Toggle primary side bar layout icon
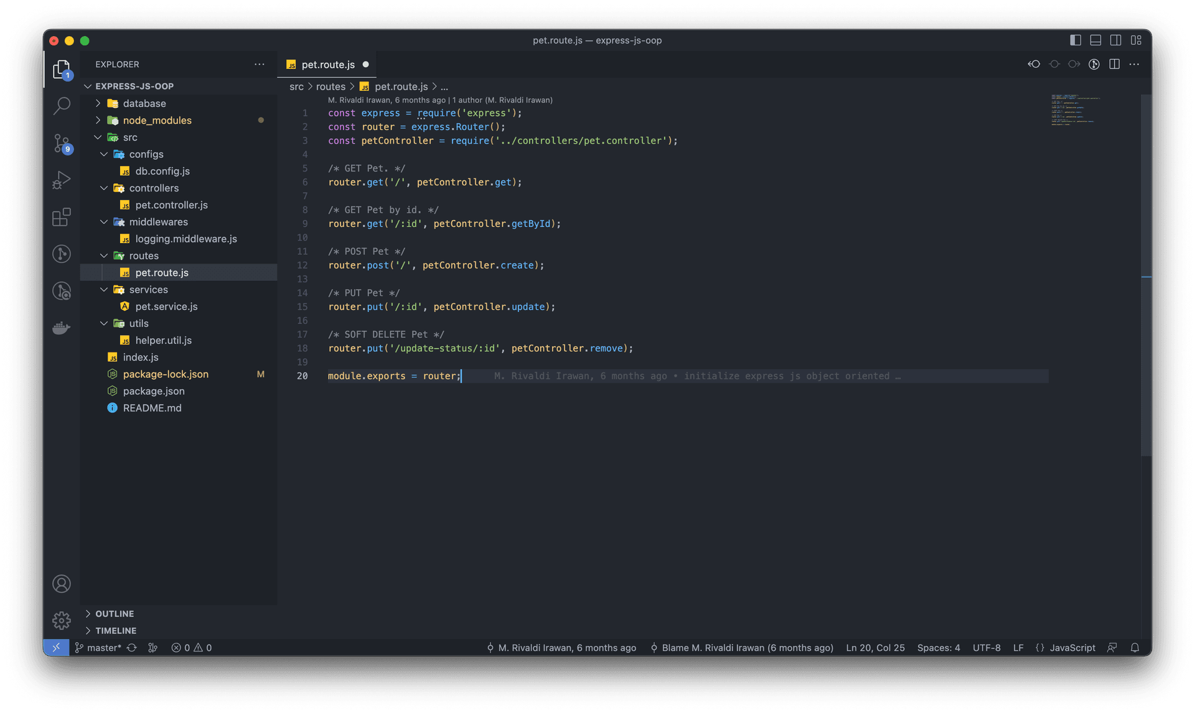Screen dimensions: 1195x713 1075,40
